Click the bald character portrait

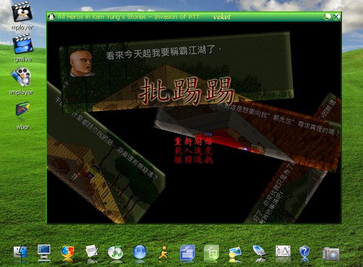tap(81, 63)
